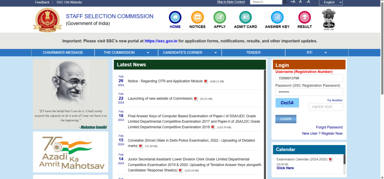This screenshot has width=384, height=179.
Task: Click the Cez5A captcha image
Action: click(287, 103)
